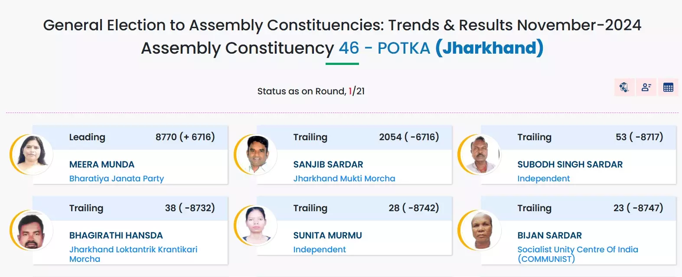
Task: Switch to the table grid view icon
Action: (668, 87)
